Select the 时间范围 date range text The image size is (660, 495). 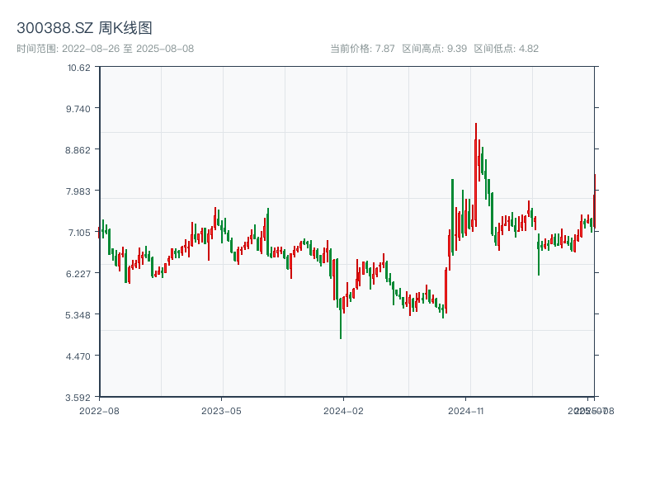click(x=105, y=49)
